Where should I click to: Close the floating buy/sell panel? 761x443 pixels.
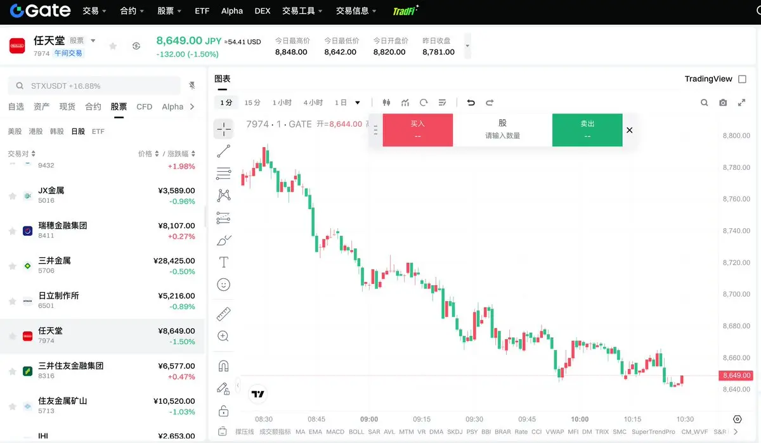(629, 130)
